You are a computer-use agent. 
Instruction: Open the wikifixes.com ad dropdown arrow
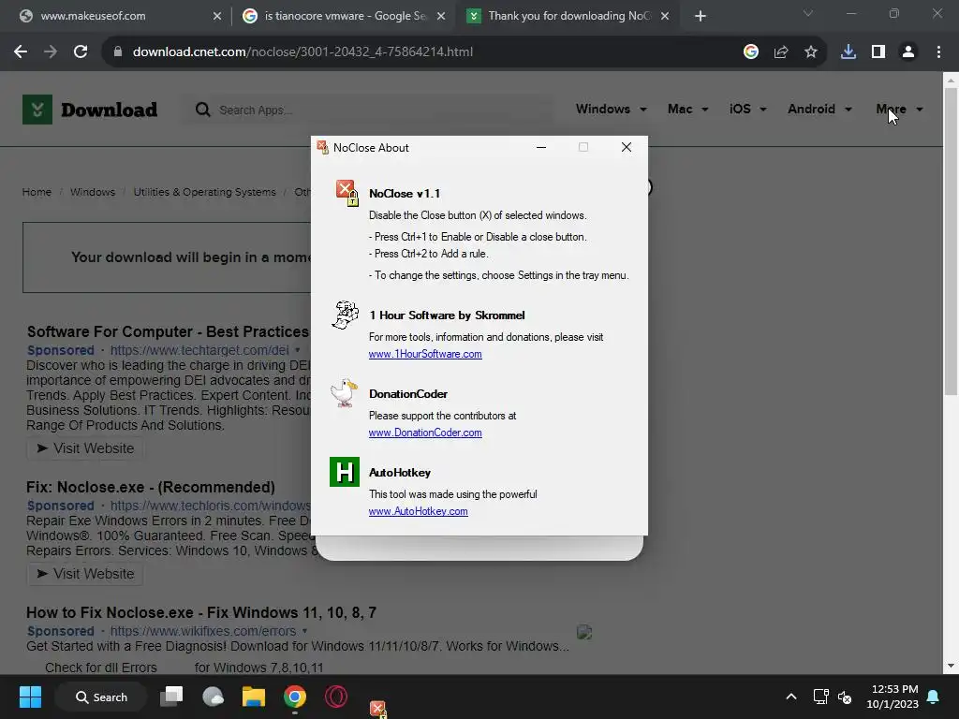pyautogui.click(x=304, y=631)
